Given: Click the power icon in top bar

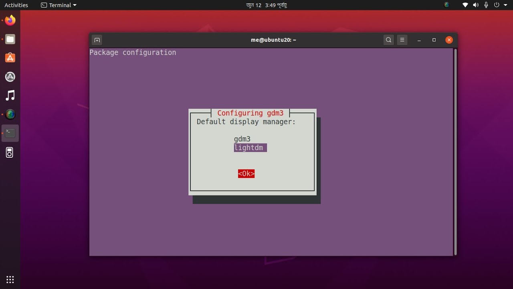Looking at the screenshot, I should click(x=497, y=5).
